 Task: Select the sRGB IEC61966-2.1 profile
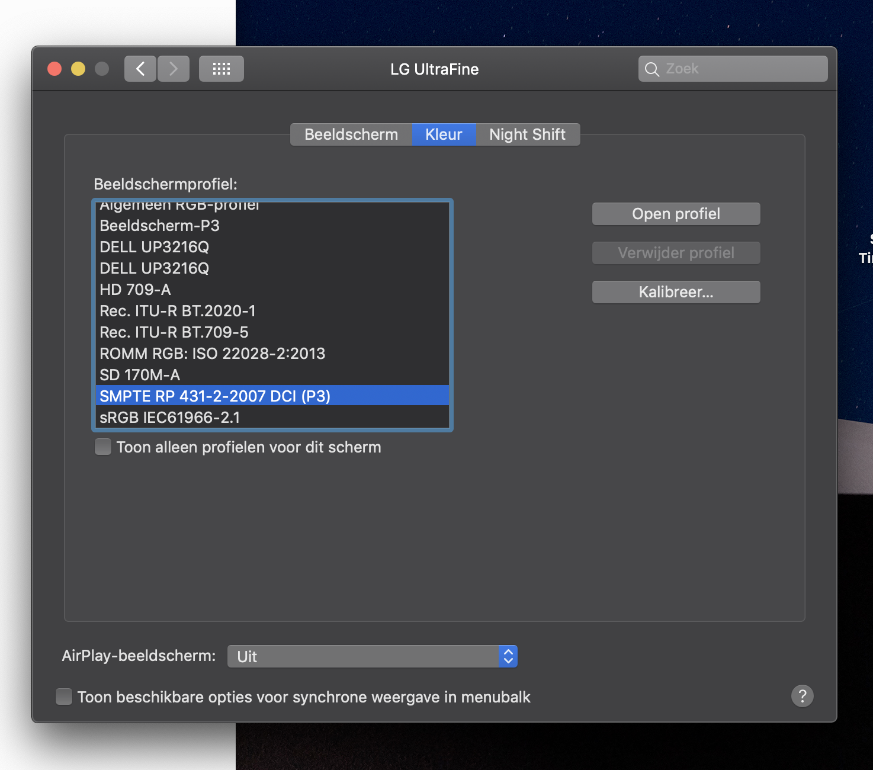click(272, 418)
